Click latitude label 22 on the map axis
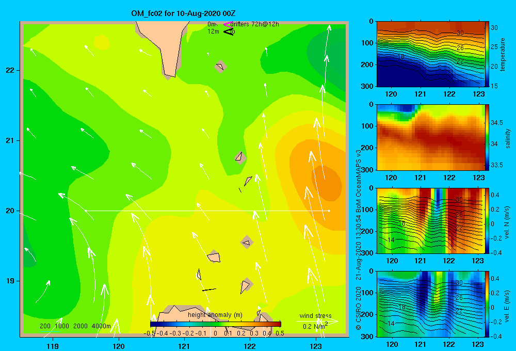 click(10, 70)
